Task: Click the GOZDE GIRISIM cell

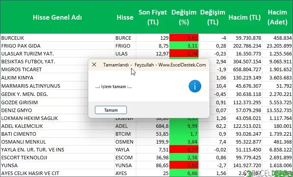Action: tap(44, 102)
